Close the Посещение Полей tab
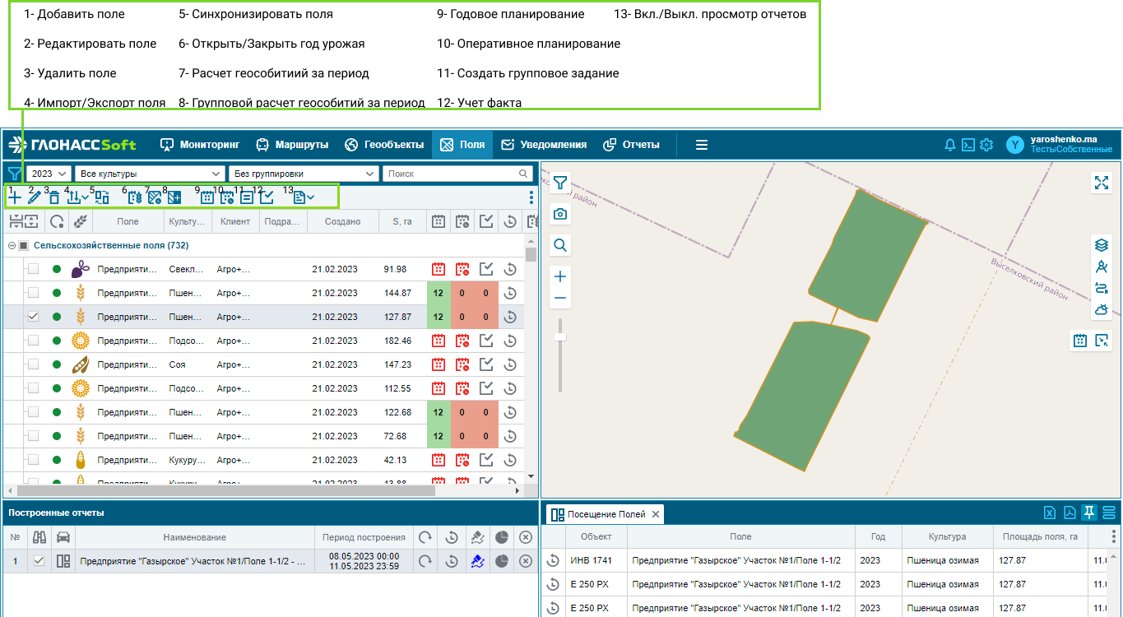Screen dimensions: 1123x617 656,515
